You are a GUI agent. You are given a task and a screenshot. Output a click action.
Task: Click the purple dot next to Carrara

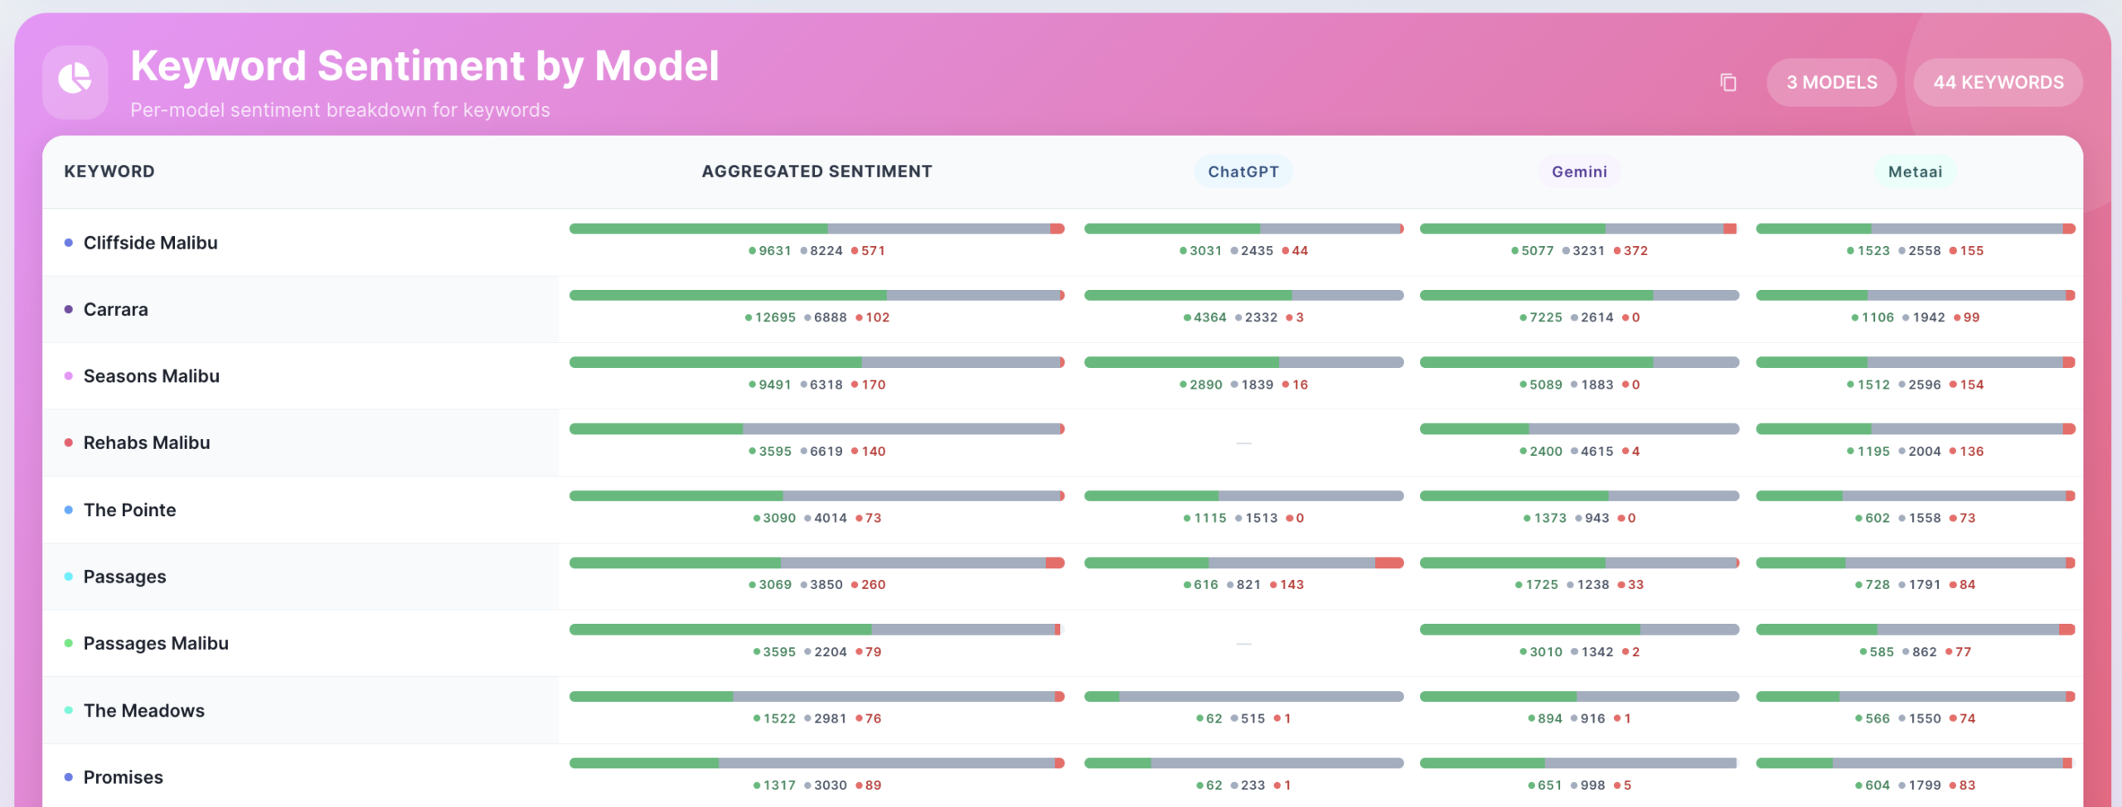click(x=68, y=309)
